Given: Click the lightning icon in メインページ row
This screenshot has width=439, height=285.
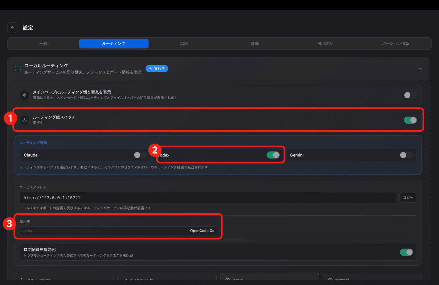Looking at the screenshot, I should (25, 95).
